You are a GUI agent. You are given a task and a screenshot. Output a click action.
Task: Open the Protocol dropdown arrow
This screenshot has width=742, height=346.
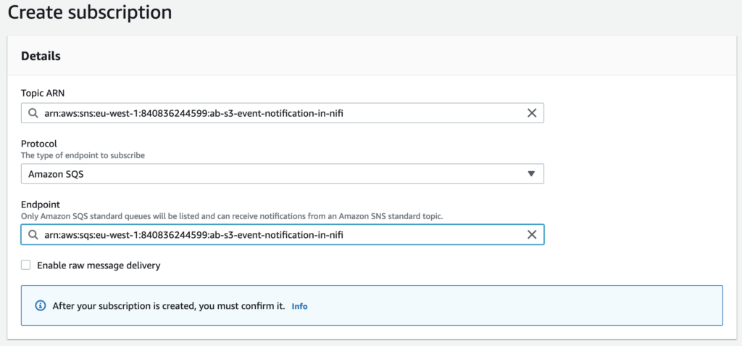530,174
